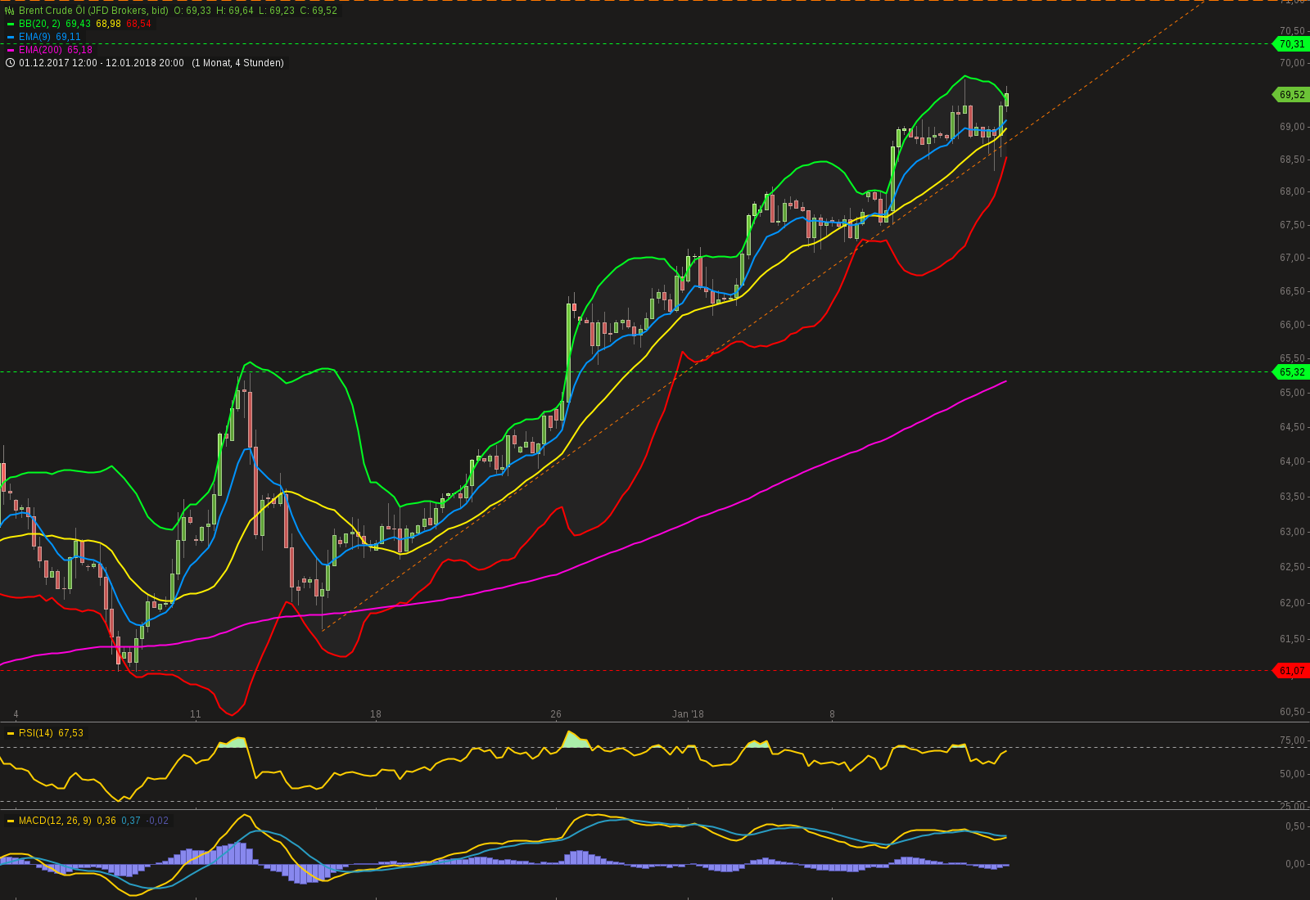This screenshot has height=900, width=1310.
Task: Click the '60,50' price axis label
Action: point(1292,712)
